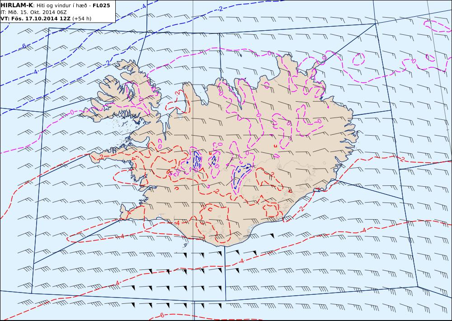Viewport: 452px width, 321px height.
Task: Click the red '6' isotherm label
Action: click(162, 315)
